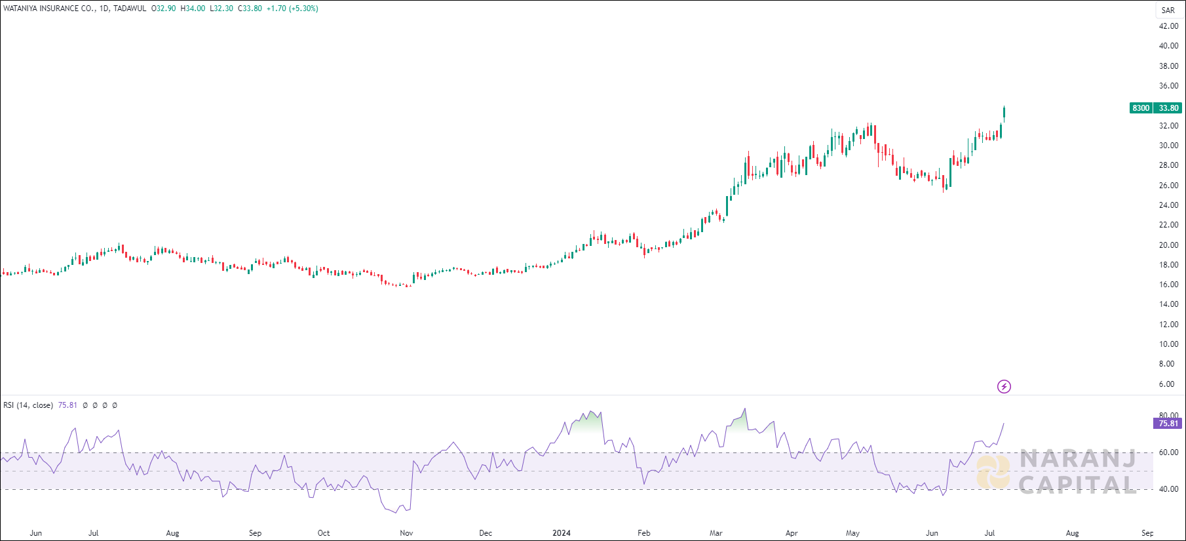Click the WATANIYA INSURANCE CO. symbol title
This screenshot has width=1186, height=541.
[x=50, y=9]
